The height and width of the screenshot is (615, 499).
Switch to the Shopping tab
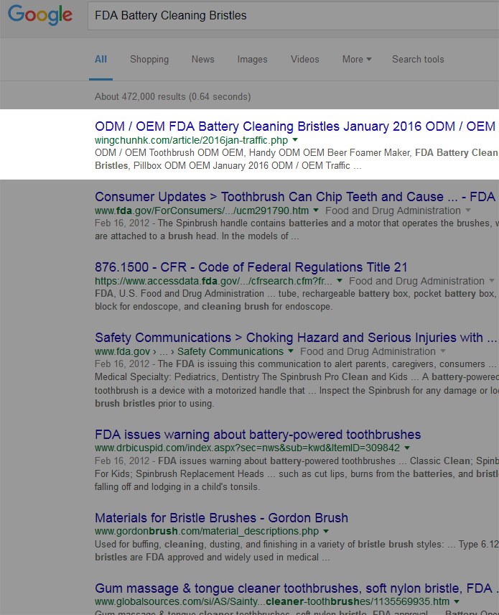pos(149,59)
